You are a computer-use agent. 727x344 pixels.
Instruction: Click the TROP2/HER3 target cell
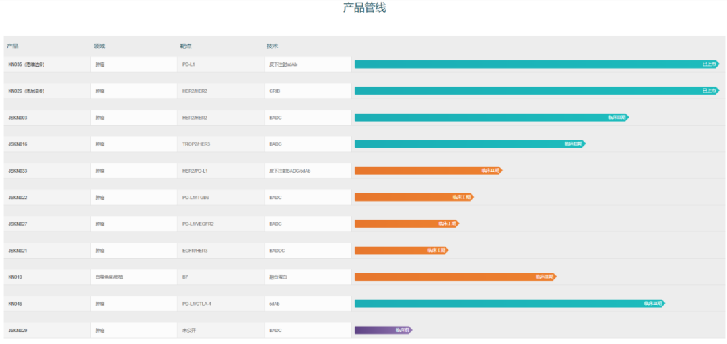(x=221, y=144)
